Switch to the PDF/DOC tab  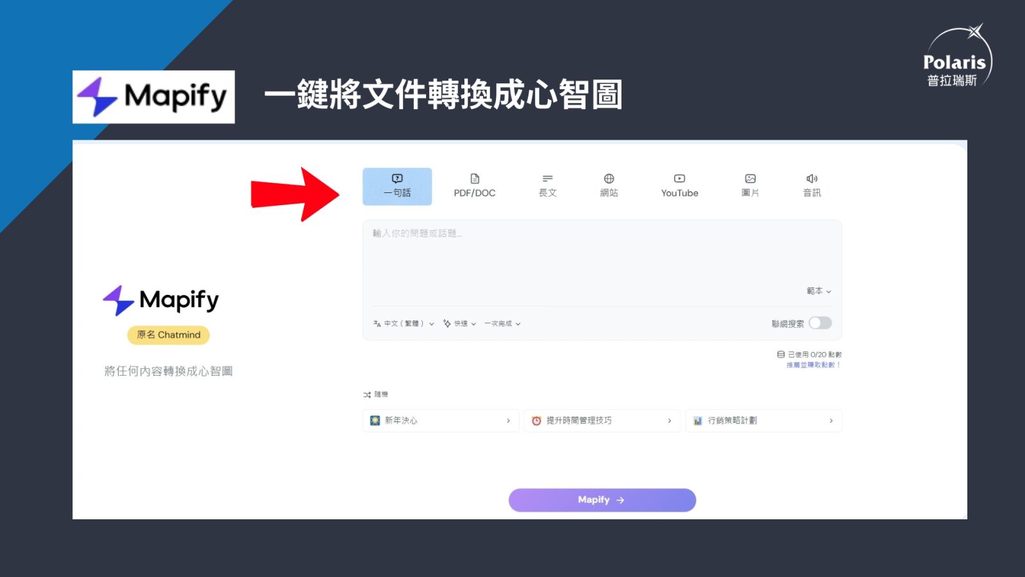[x=475, y=187]
